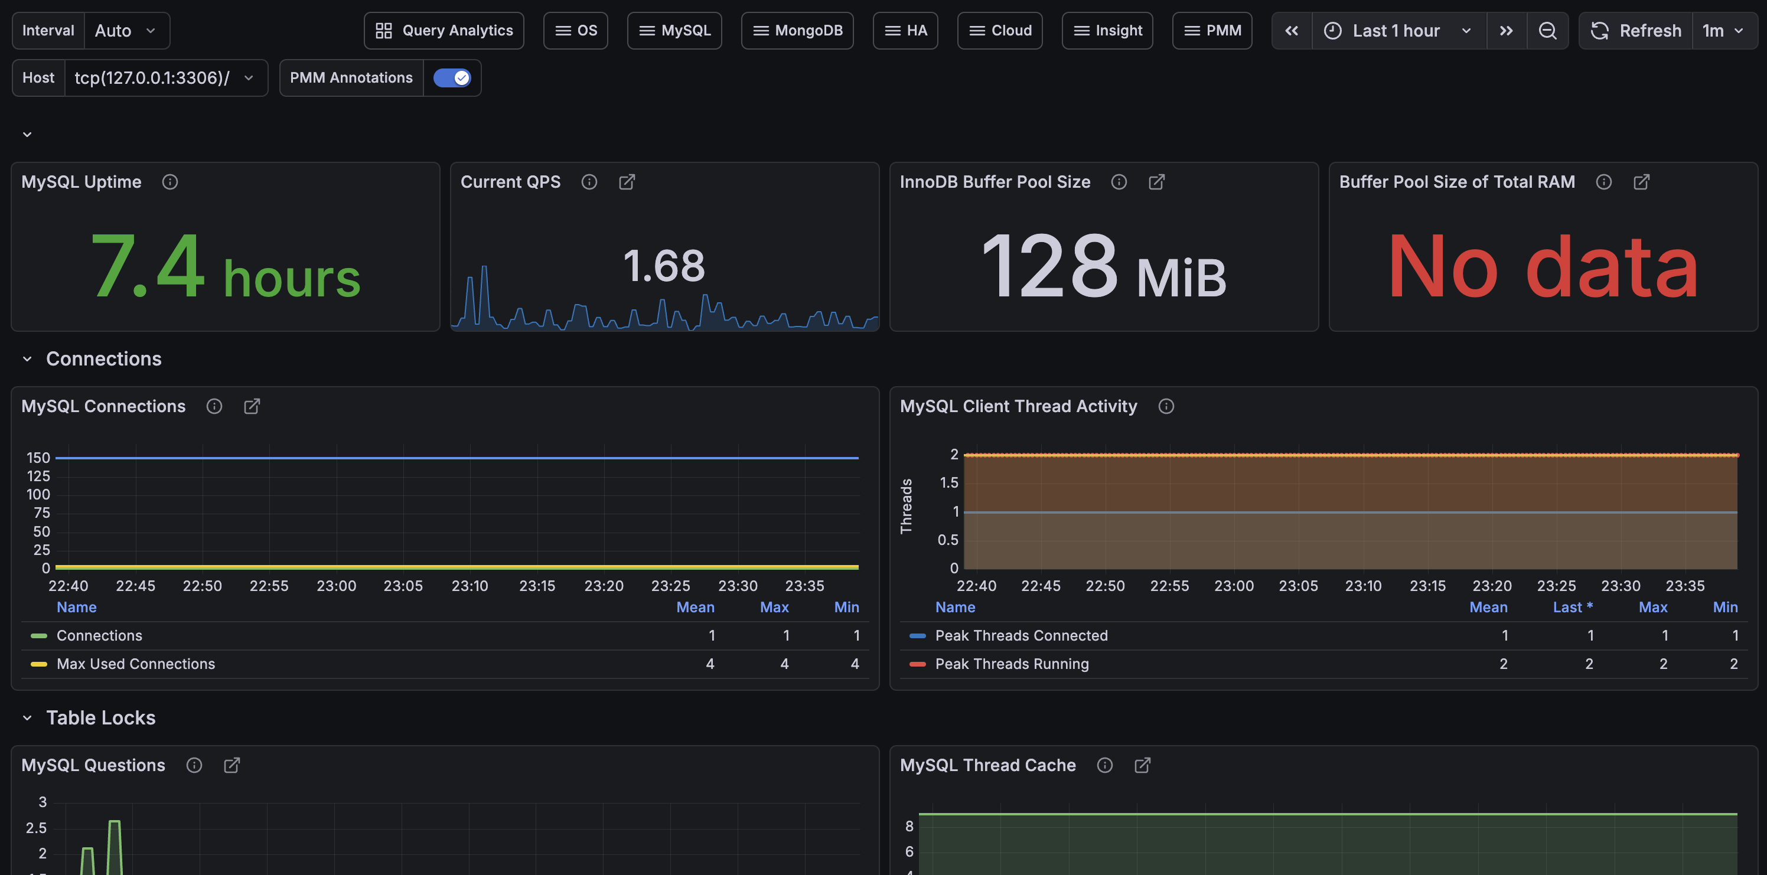Click the InnoDB Buffer Pool Size info icon

click(1118, 182)
